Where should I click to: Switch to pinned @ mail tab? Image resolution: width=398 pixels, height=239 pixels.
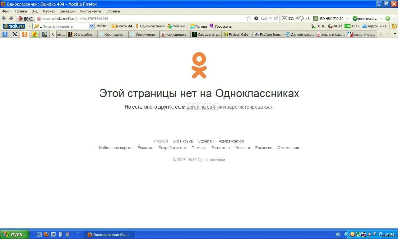coord(45,34)
